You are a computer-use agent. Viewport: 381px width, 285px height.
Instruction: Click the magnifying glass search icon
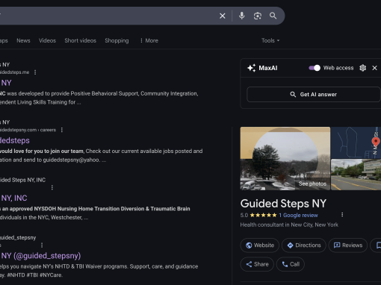click(x=273, y=16)
